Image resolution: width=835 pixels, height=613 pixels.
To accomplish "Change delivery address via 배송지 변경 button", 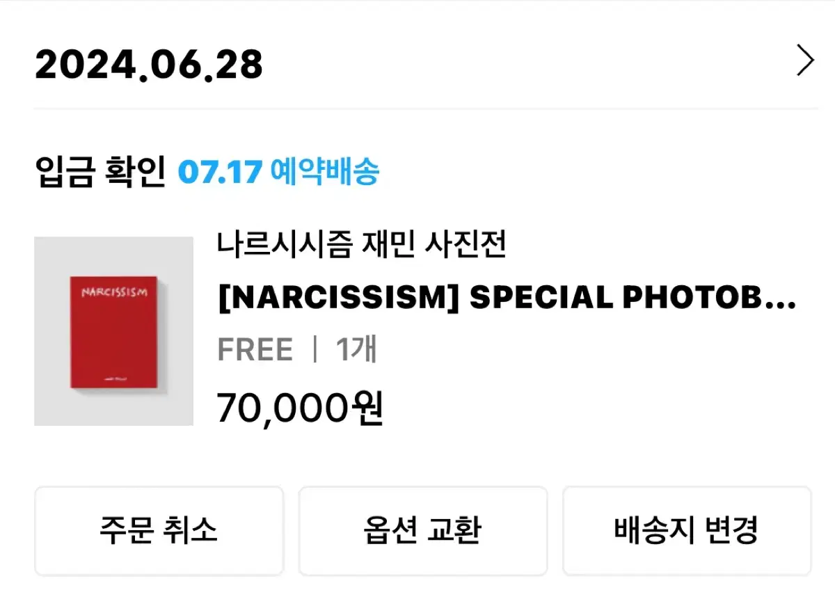I will tap(687, 530).
